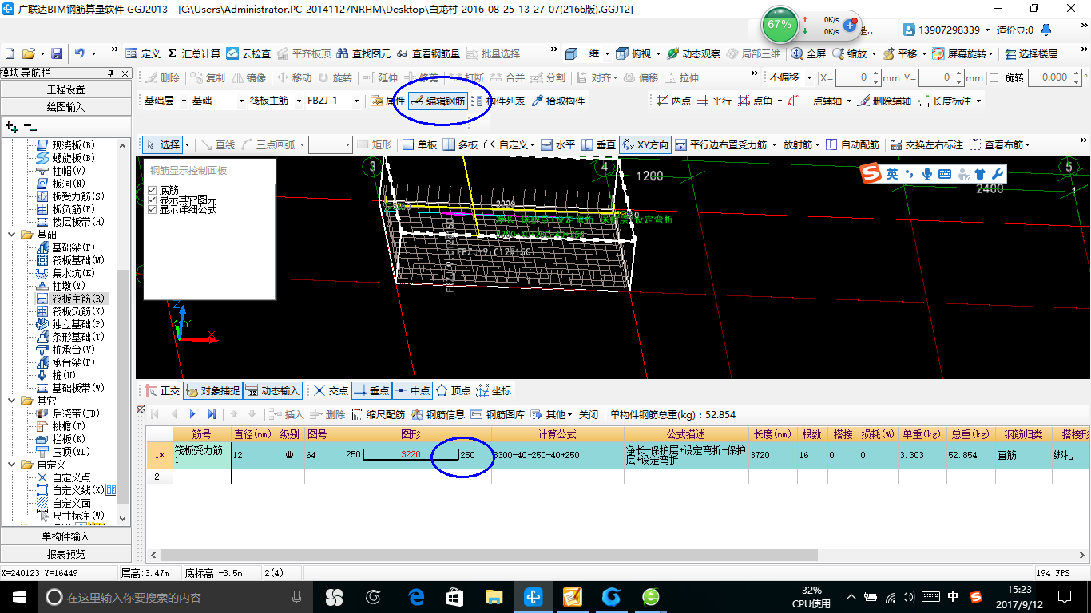Click 编辑钢筋 edit rebar button

438,101
